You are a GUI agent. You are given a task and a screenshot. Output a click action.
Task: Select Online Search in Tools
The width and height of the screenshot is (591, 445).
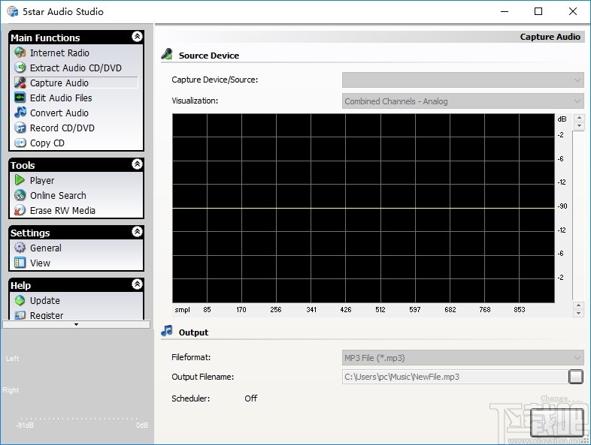(58, 196)
